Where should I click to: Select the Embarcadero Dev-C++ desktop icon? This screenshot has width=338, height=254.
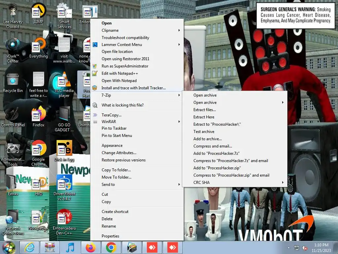click(x=64, y=223)
